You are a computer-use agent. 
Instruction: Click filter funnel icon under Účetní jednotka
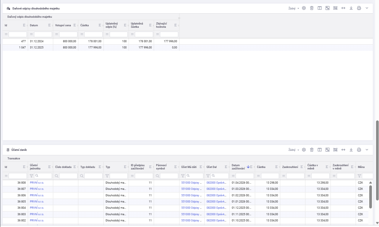(x=32, y=176)
